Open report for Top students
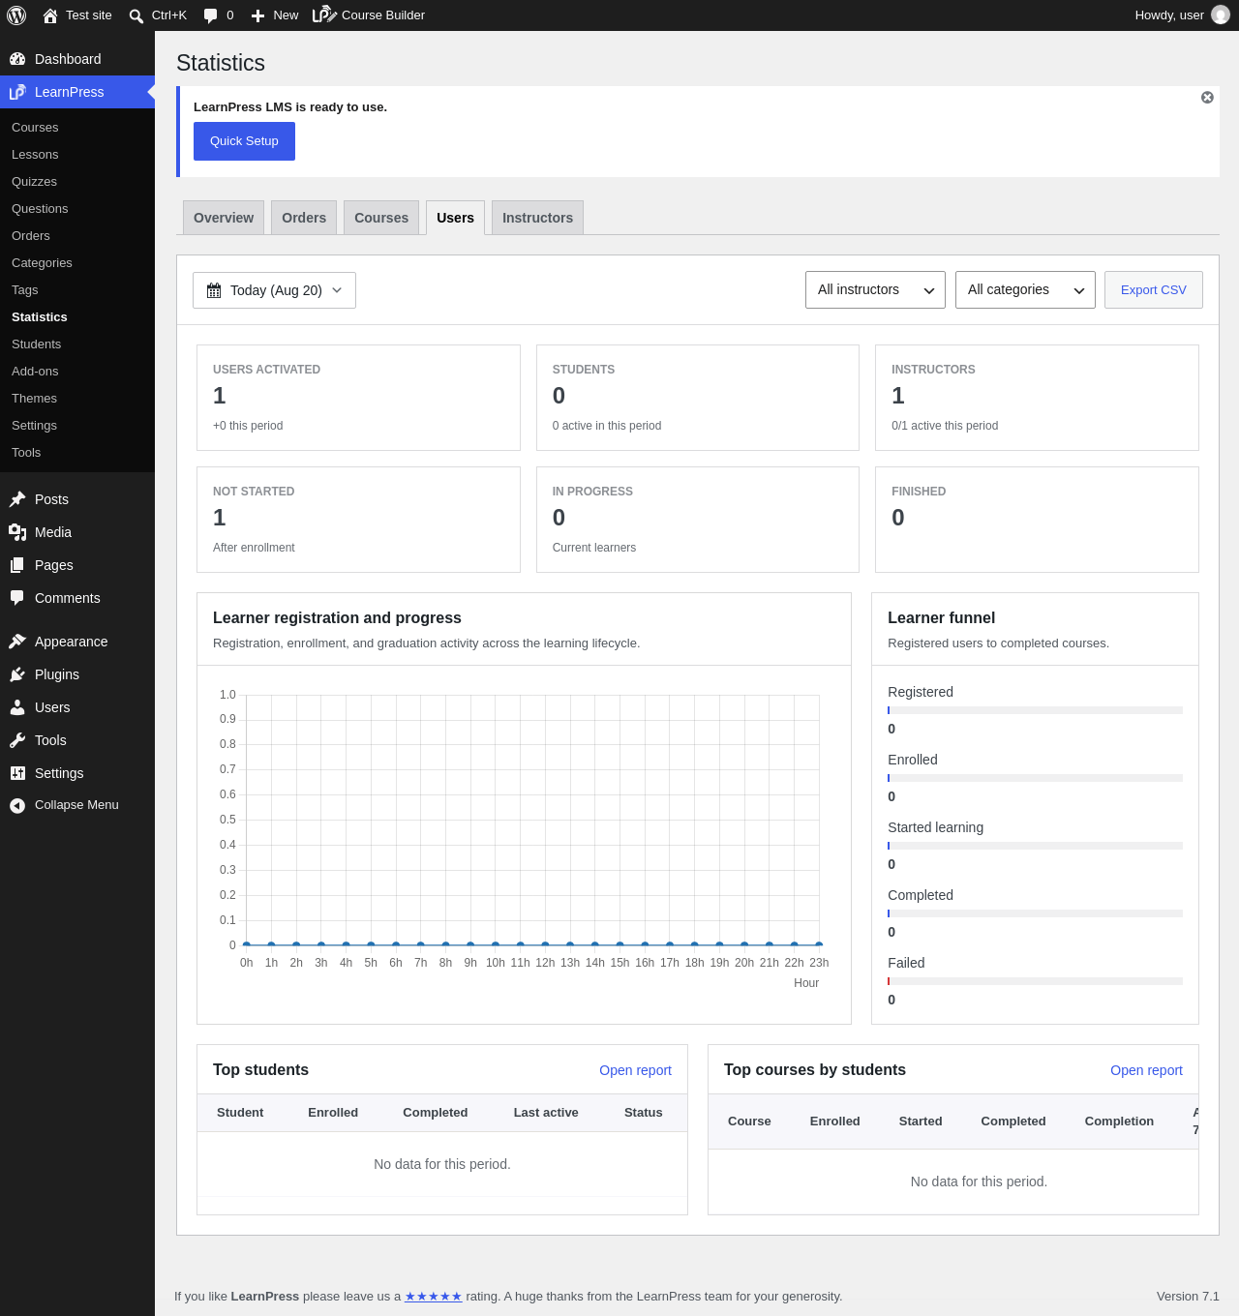 click(x=635, y=1070)
